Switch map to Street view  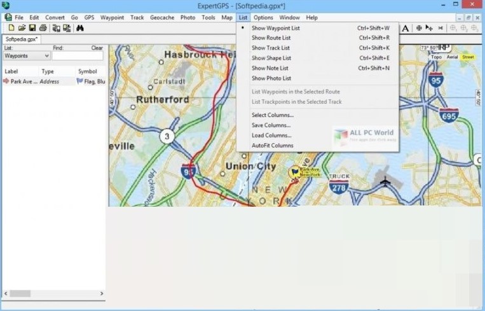coord(468,57)
